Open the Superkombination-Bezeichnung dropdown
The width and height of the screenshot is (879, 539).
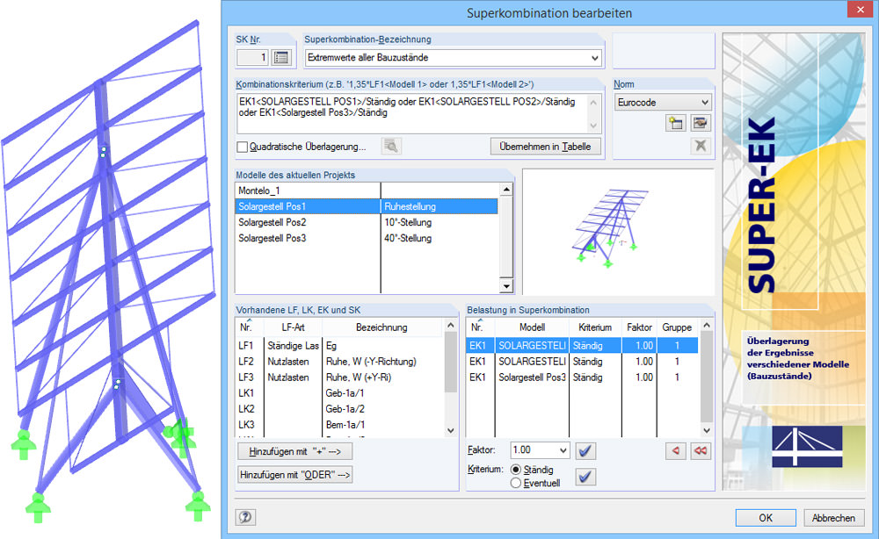(594, 58)
